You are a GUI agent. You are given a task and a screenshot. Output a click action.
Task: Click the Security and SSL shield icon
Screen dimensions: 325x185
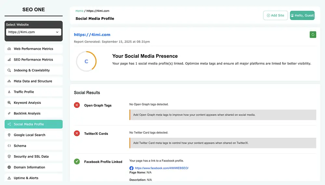point(9,156)
